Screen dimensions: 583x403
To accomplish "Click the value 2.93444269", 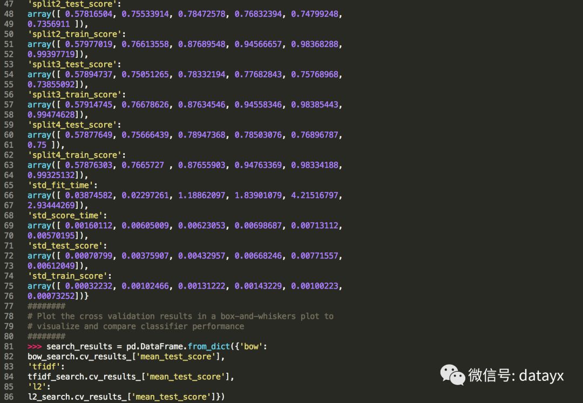I will pyautogui.click(x=51, y=205).
